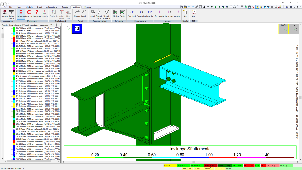Go to Successiva combinazione
Viewport: 302px width, 170px height.
(142, 14)
